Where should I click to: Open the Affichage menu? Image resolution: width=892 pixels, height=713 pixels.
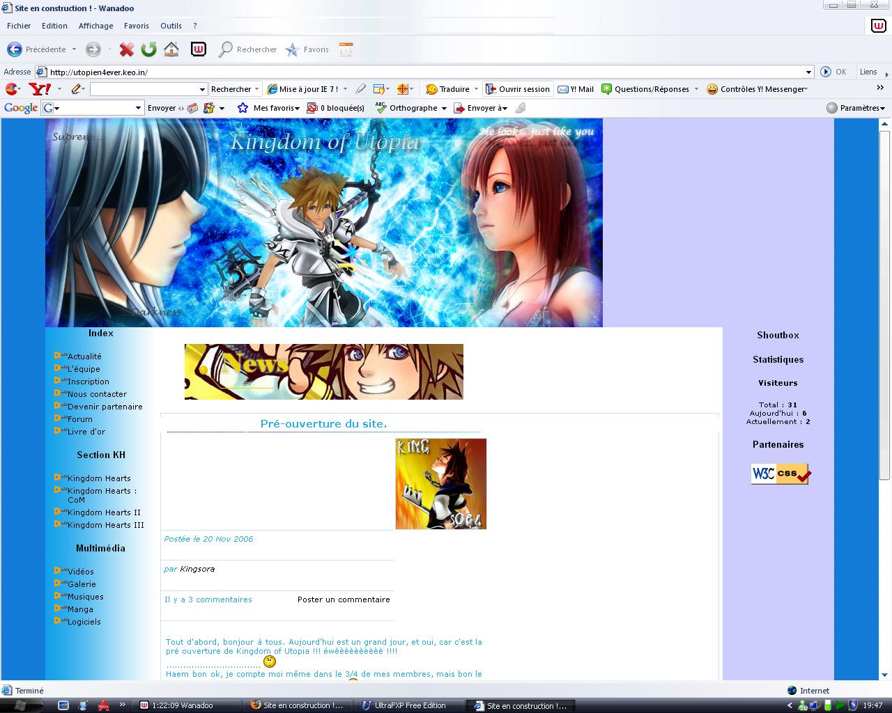(x=95, y=26)
